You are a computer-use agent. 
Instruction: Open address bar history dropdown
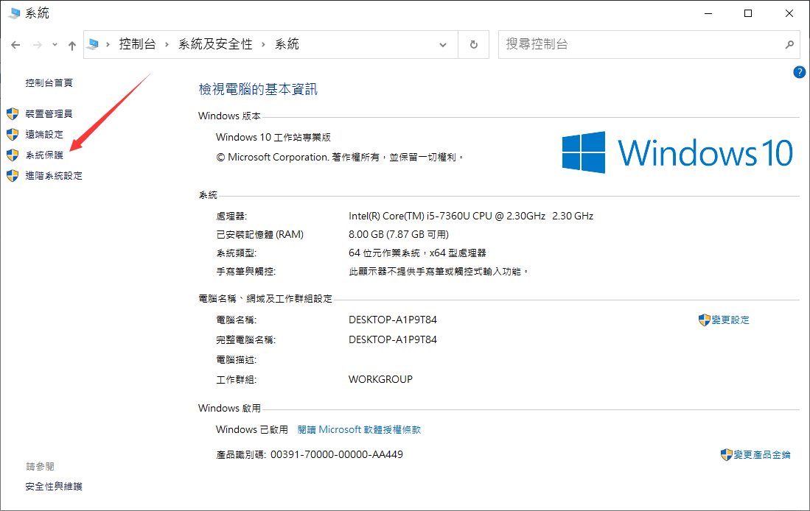click(443, 45)
